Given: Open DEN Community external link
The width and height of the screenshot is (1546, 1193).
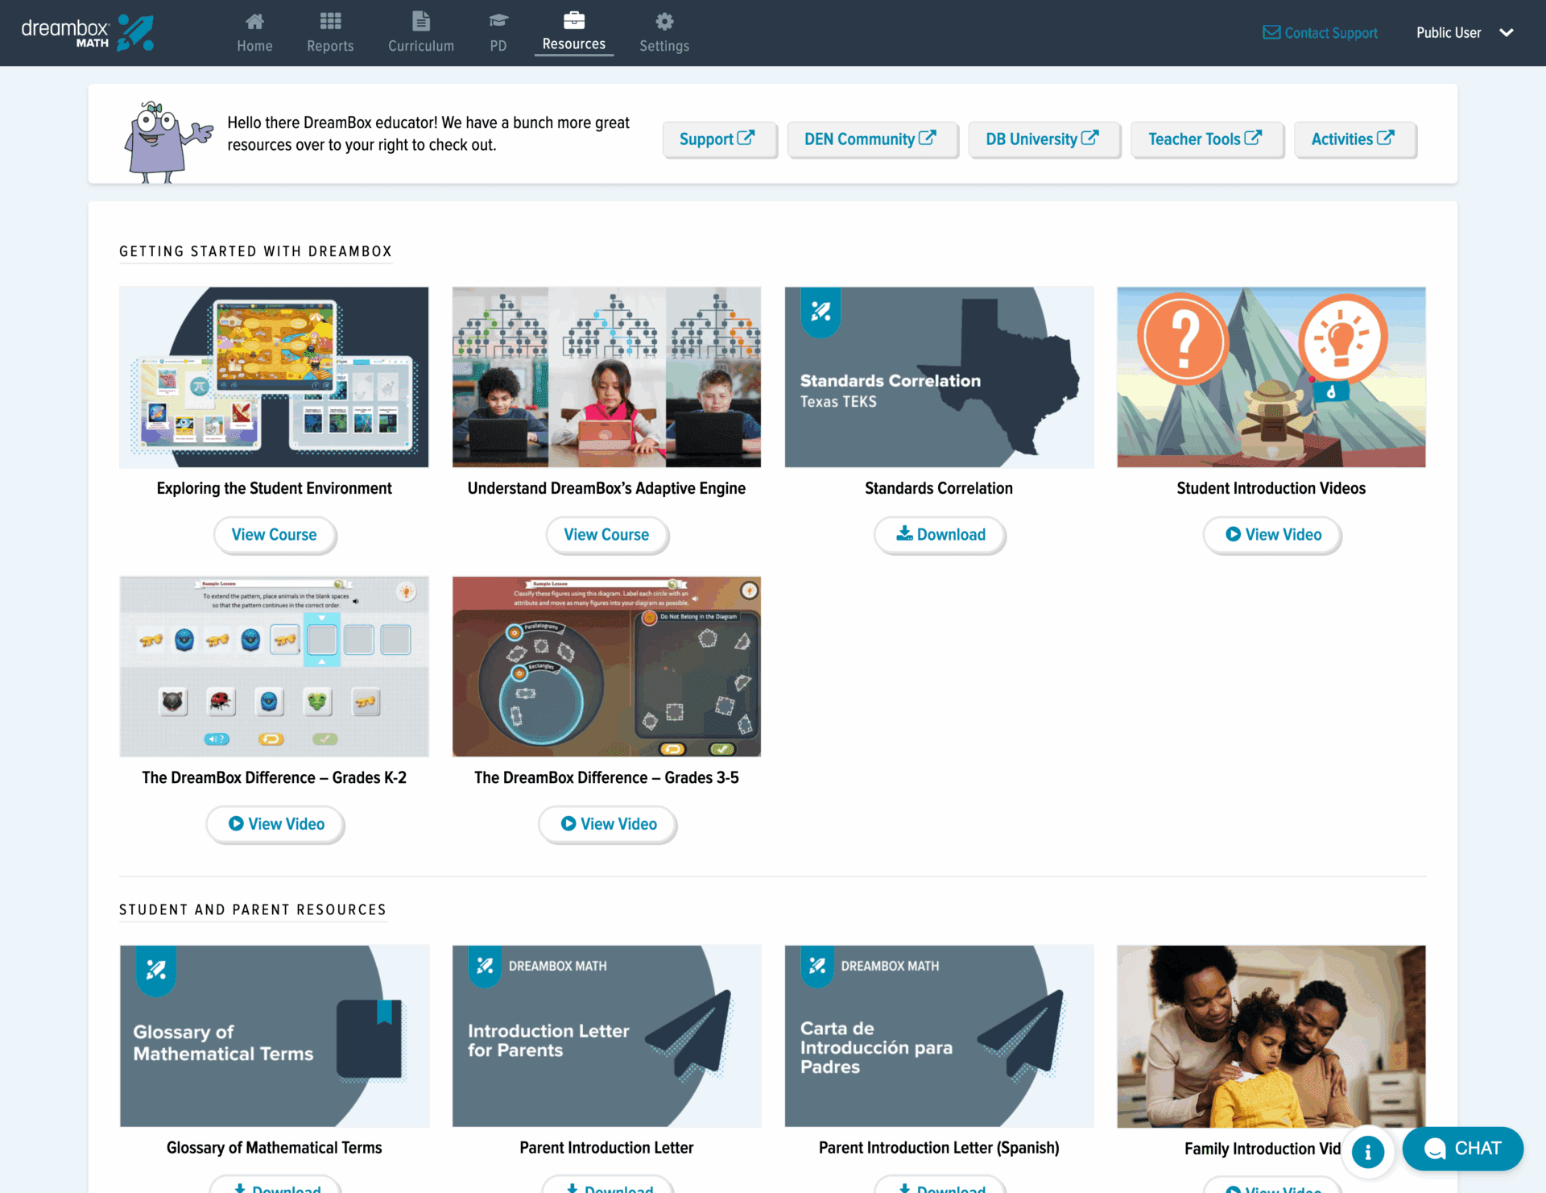Looking at the screenshot, I should 871,139.
